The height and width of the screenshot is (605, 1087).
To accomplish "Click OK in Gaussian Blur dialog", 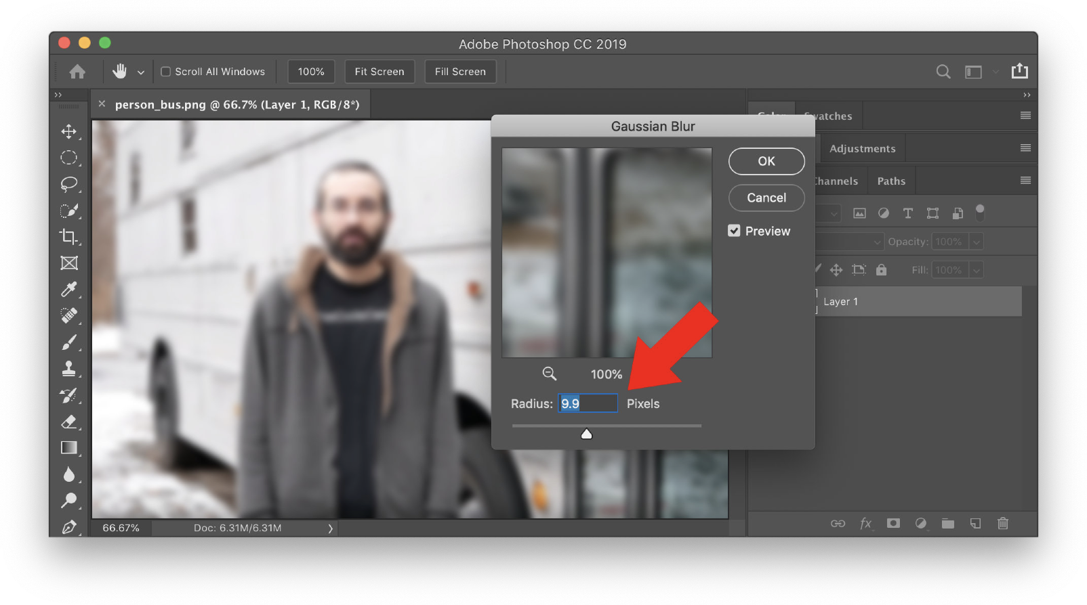I will (766, 161).
